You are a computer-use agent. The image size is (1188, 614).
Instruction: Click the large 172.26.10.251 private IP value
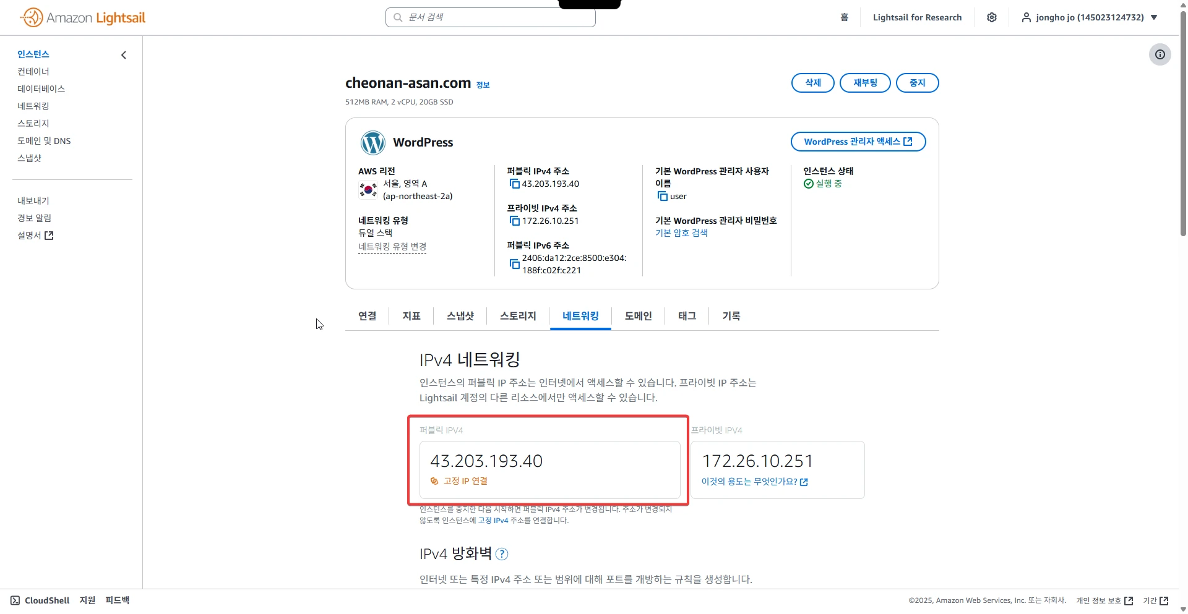pyautogui.click(x=758, y=461)
